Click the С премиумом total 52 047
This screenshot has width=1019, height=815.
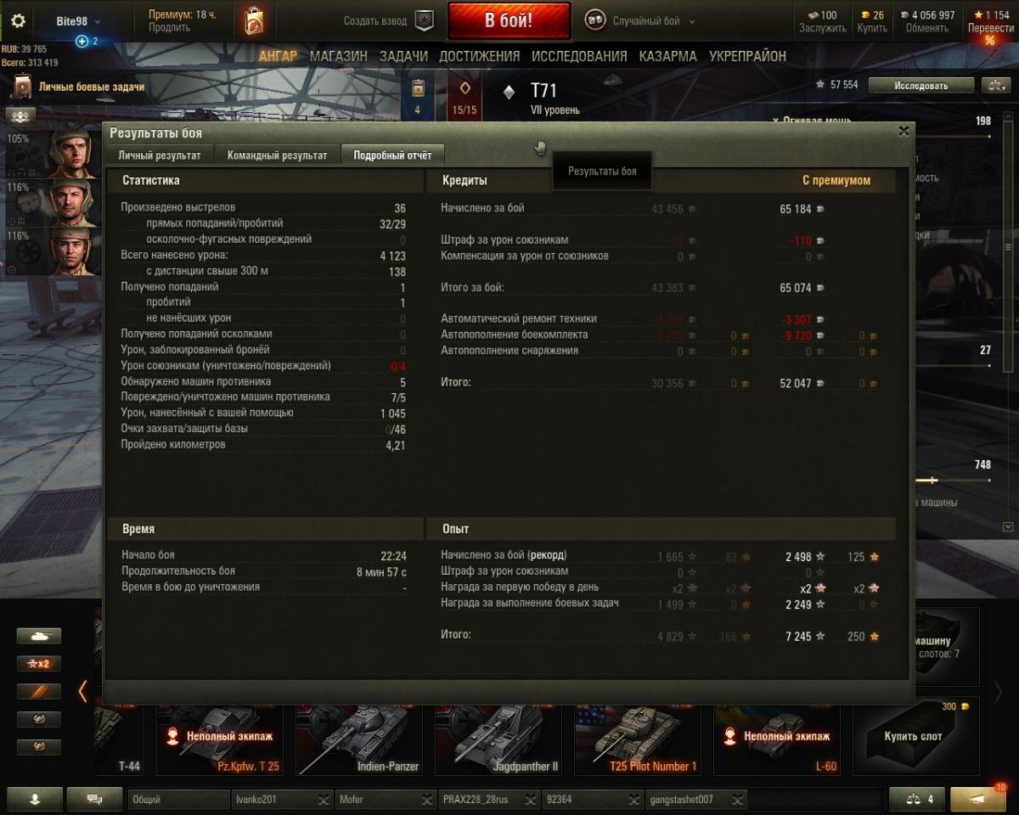coord(796,384)
